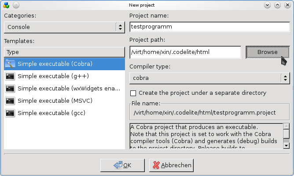This screenshot has height=176, width=294.
Task: Click the application icon in title bar
Action: [x=5, y=5]
